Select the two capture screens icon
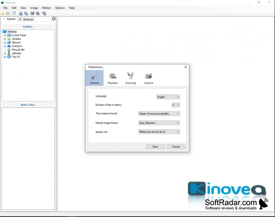Screen dimensions: 275x217 click(x=37, y=13)
